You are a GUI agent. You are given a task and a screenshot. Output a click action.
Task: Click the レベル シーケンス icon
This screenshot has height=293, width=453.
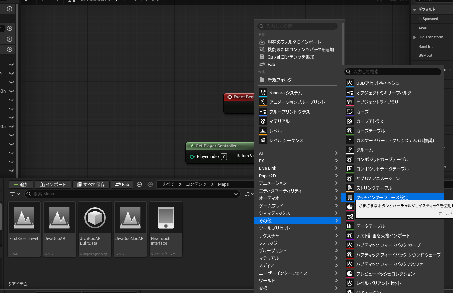pos(263,140)
